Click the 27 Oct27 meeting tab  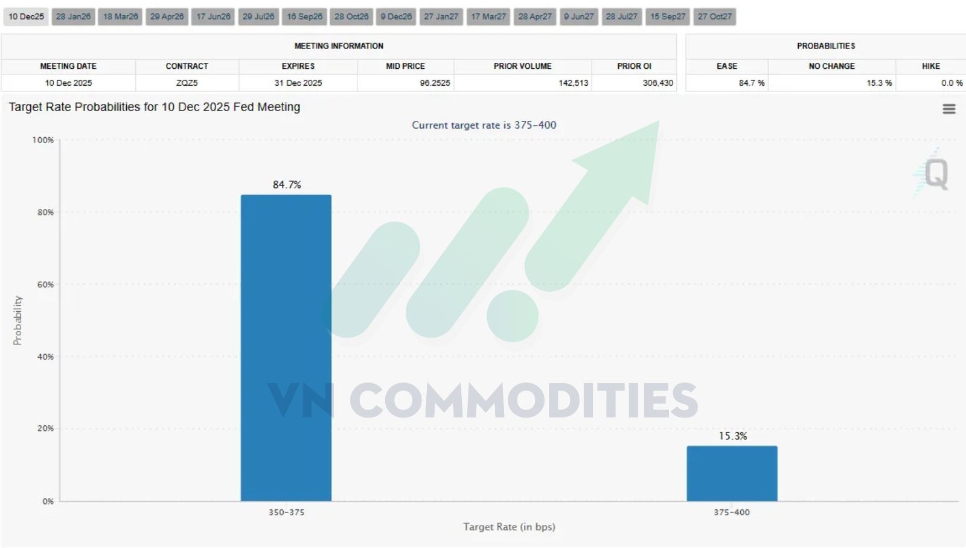point(714,16)
